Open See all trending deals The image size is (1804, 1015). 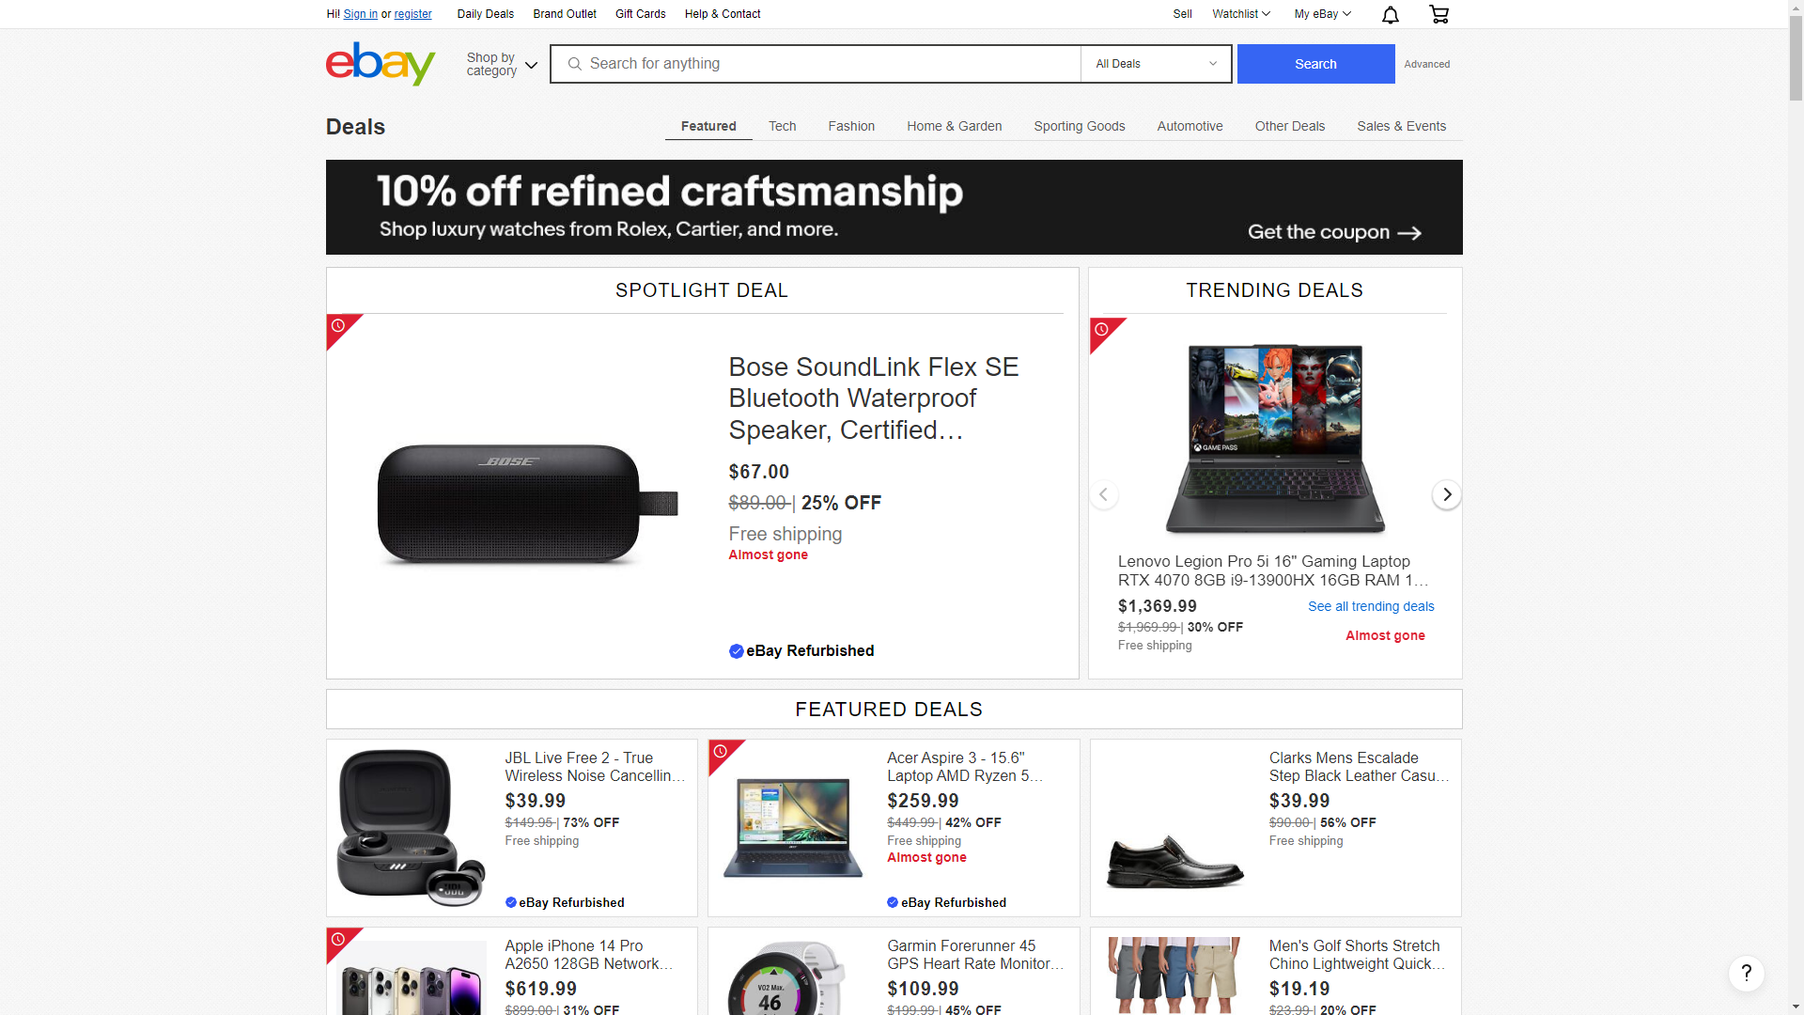tap(1370, 606)
